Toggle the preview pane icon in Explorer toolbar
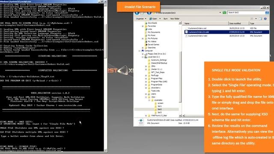Screen dimensions: 274x154 [x=260, y=19]
